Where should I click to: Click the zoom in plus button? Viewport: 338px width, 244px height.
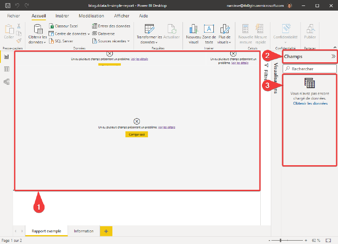305,240
